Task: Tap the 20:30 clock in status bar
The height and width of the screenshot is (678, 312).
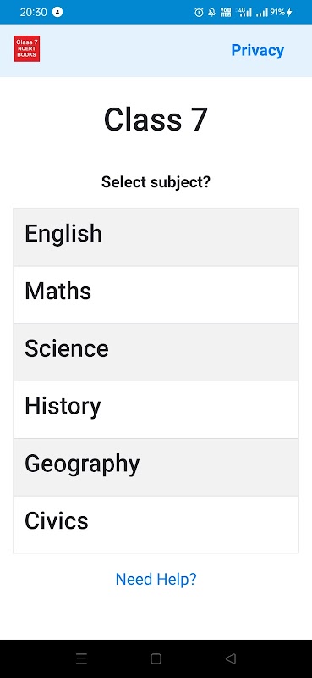Action: (x=33, y=12)
